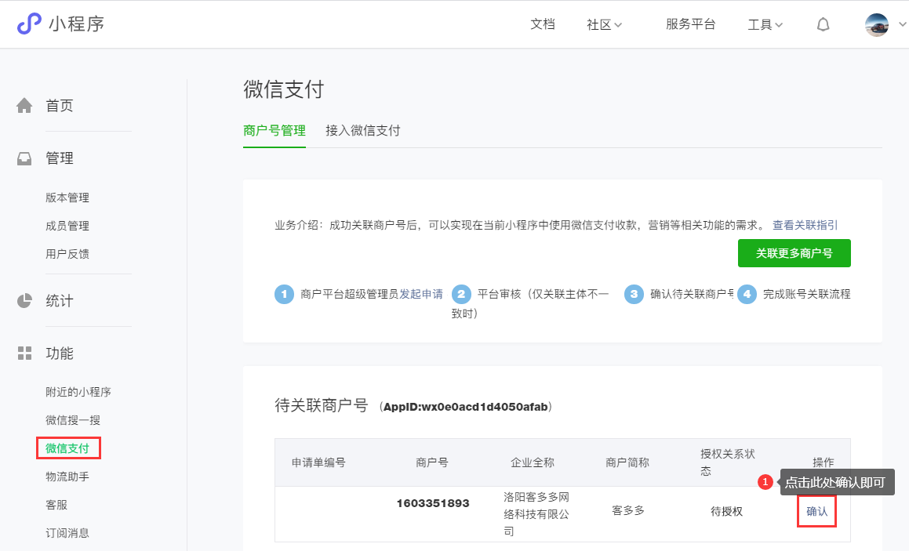Open 用户反馈 in the sidebar
The image size is (909, 551).
67,254
